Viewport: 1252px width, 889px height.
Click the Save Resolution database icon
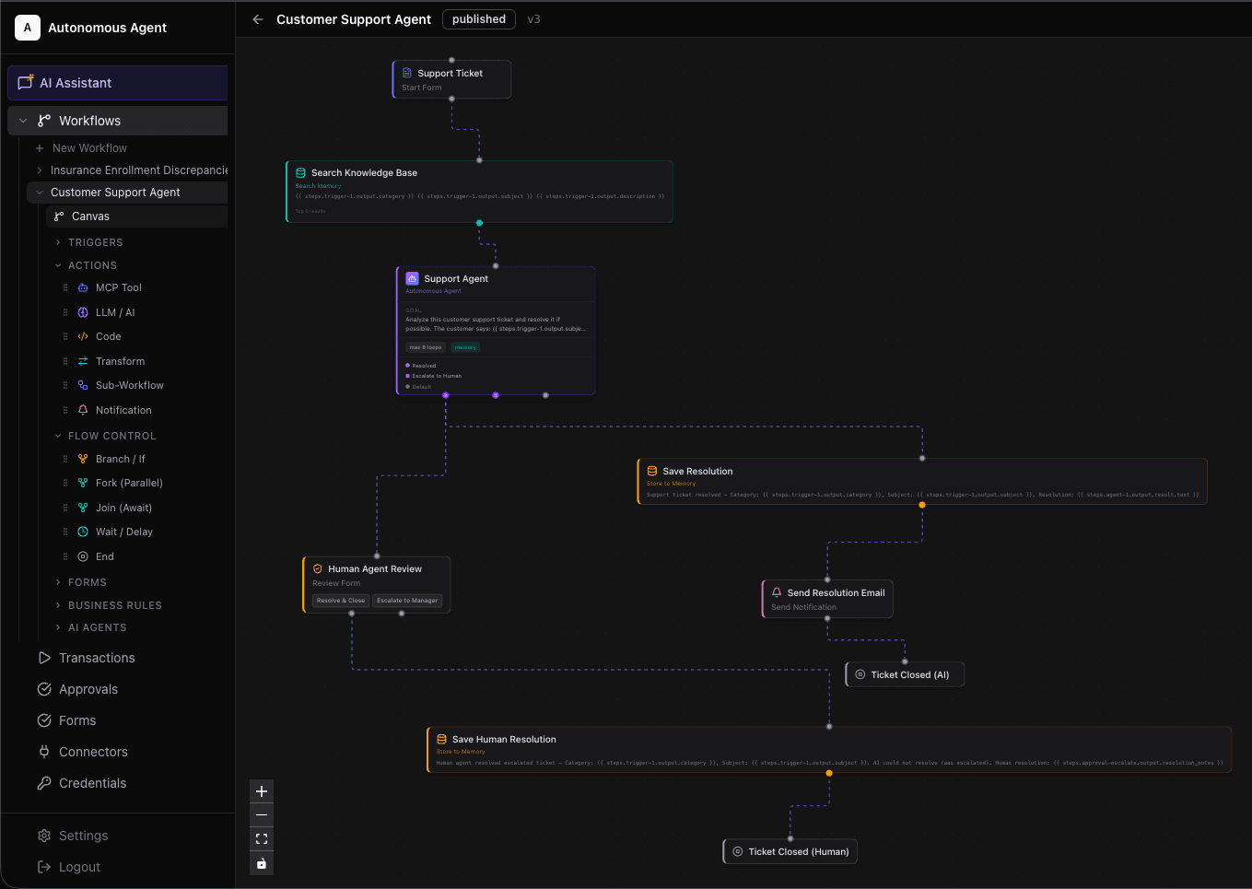(652, 471)
